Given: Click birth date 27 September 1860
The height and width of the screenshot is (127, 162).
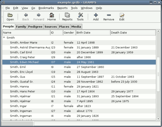Looking at the screenshot, I should click(x=90, y=67).
